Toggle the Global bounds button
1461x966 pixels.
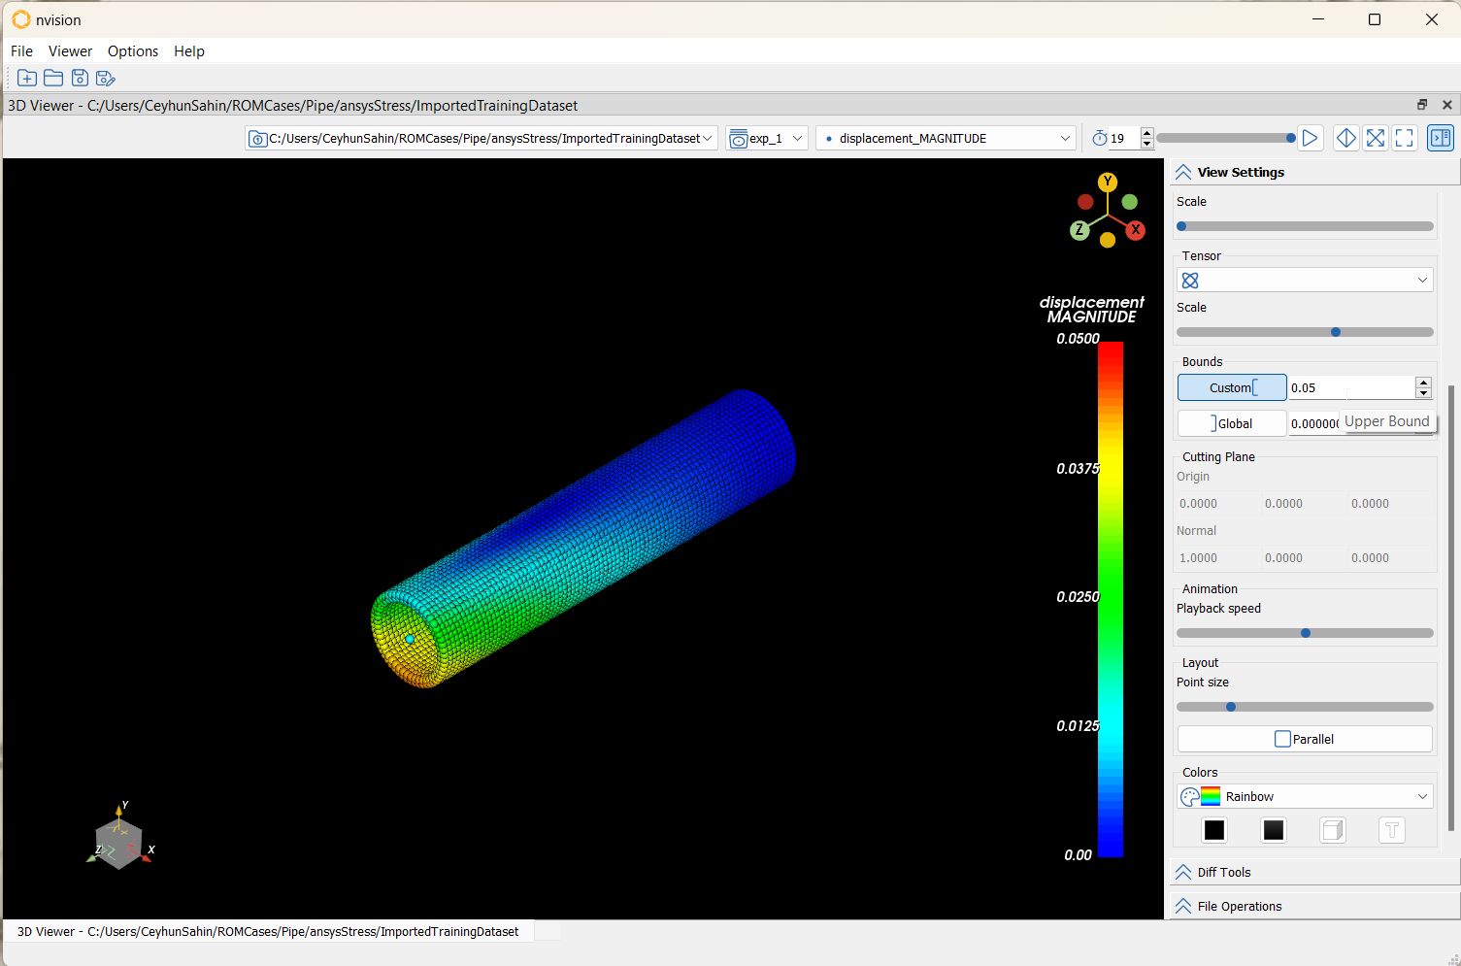tap(1231, 424)
